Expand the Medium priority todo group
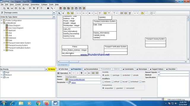Viewport: 190px width, 106px height. point(1,75)
